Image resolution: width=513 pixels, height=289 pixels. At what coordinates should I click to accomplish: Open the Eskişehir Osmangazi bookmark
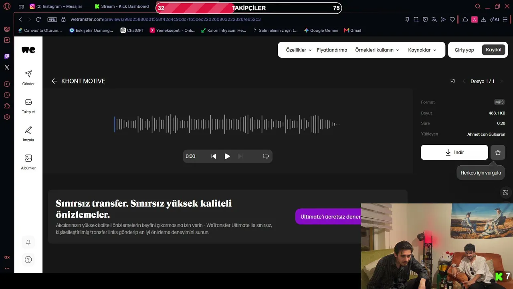coord(91,31)
